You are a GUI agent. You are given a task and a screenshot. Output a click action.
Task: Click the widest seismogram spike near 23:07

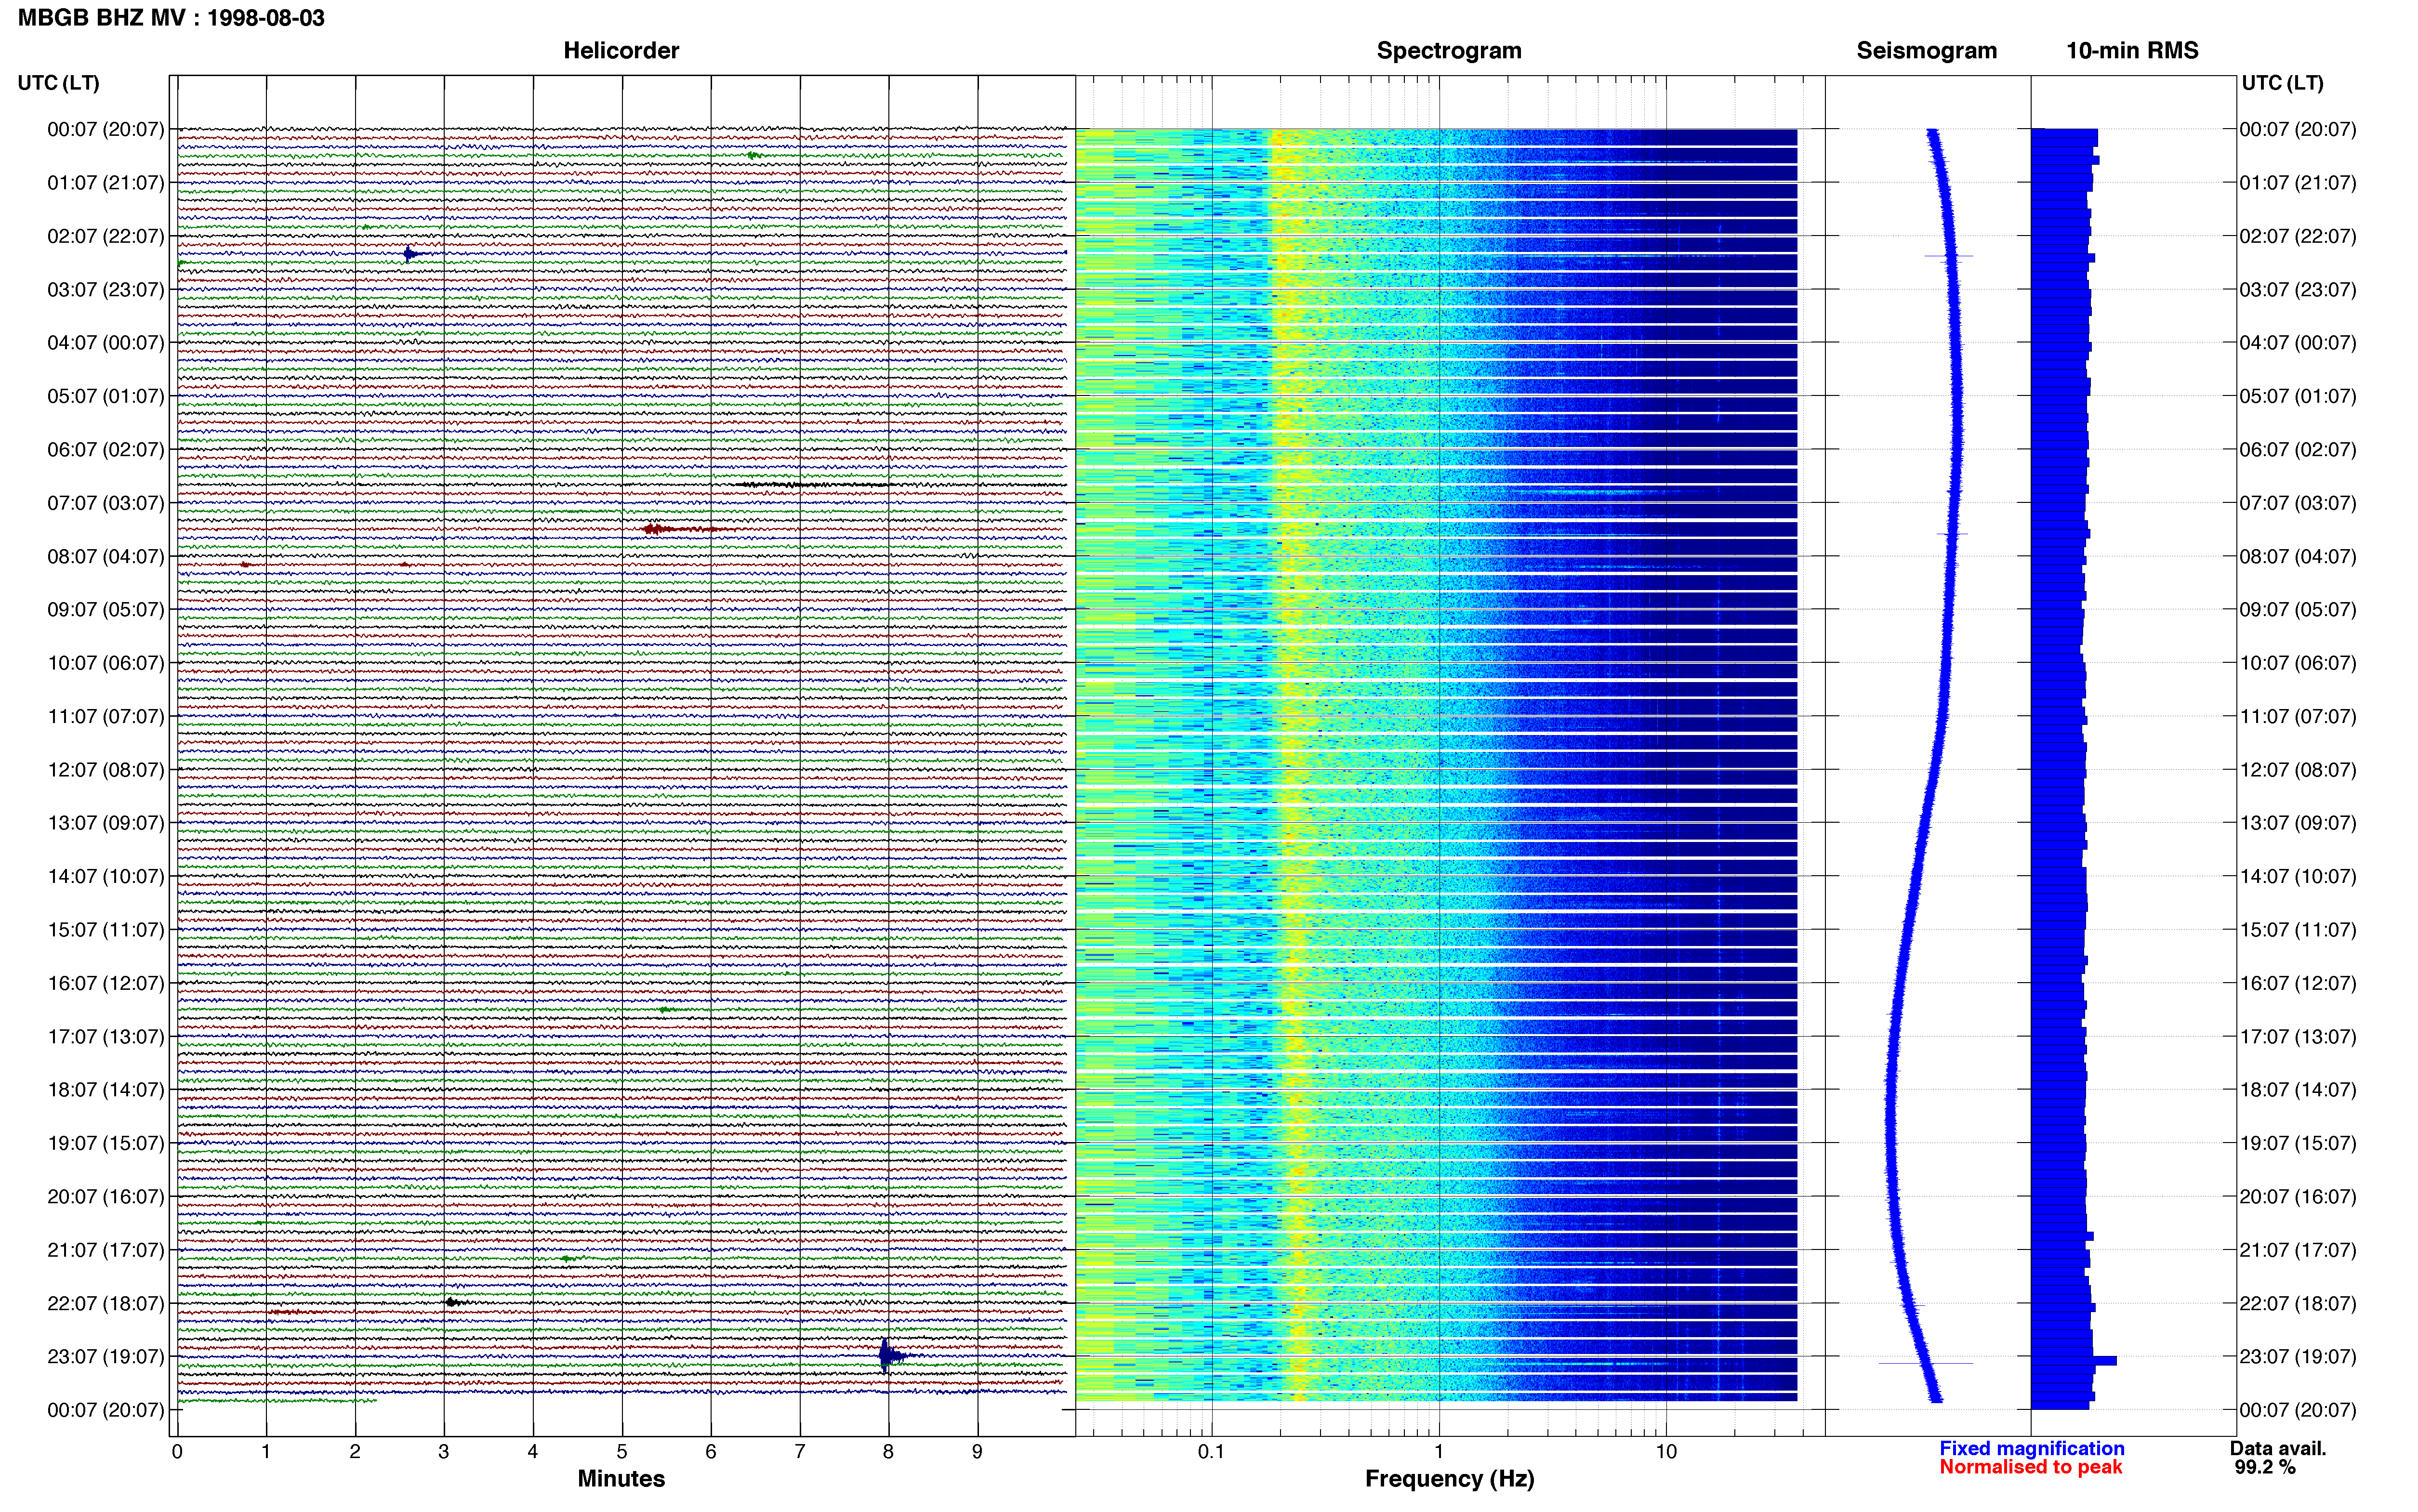click(1925, 1363)
